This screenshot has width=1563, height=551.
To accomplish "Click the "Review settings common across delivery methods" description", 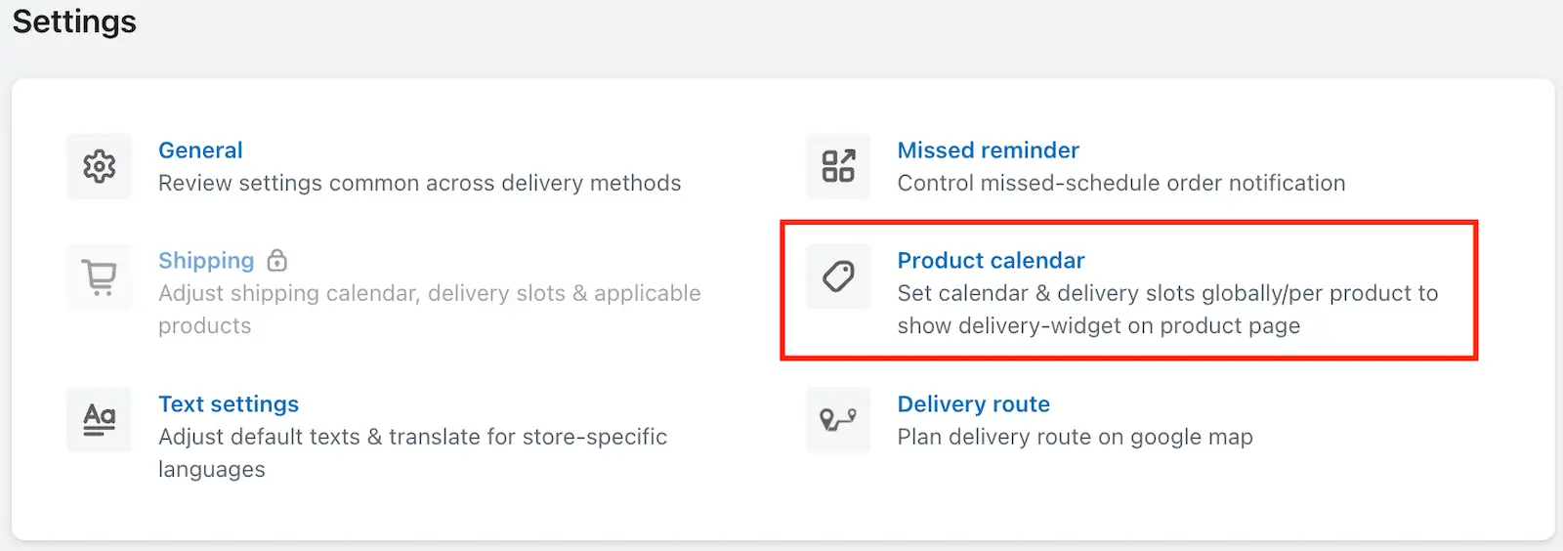I will coord(420,183).
